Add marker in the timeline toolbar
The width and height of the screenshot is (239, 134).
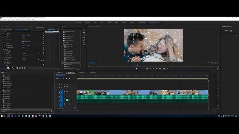click(x=66, y=79)
